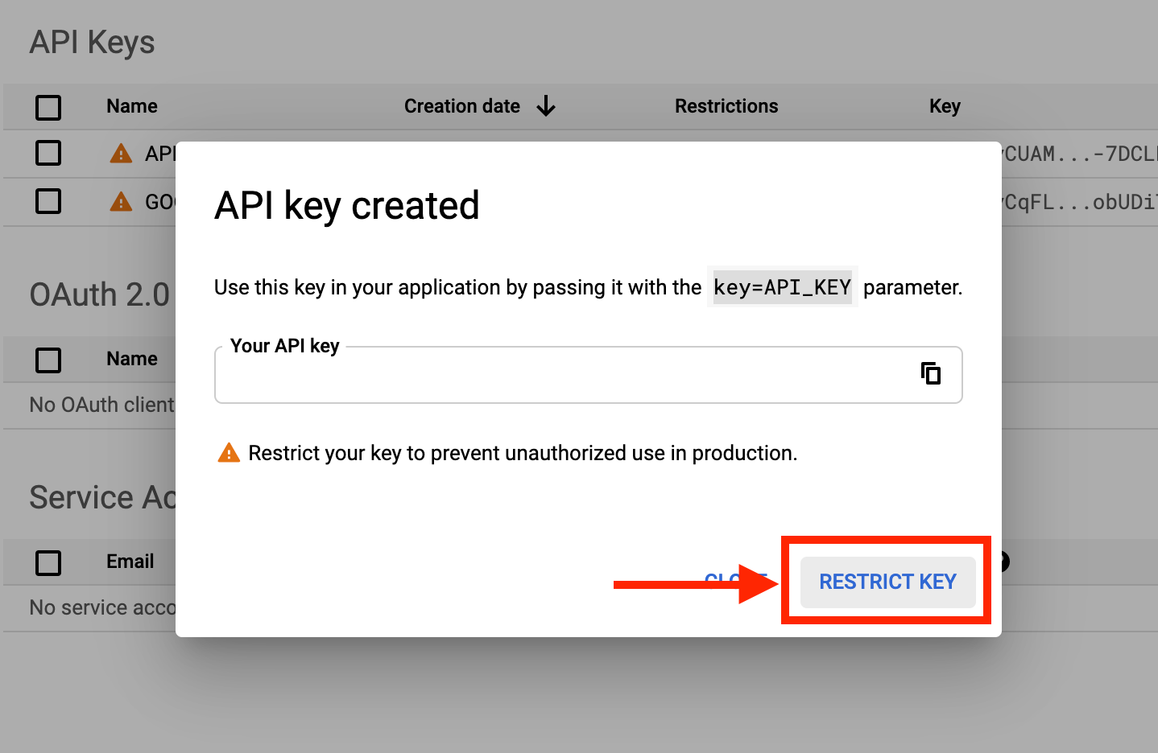1158x753 pixels.
Task: Click the RESTRICT KEY button
Action: pyautogui.click(x=886, y=581)
